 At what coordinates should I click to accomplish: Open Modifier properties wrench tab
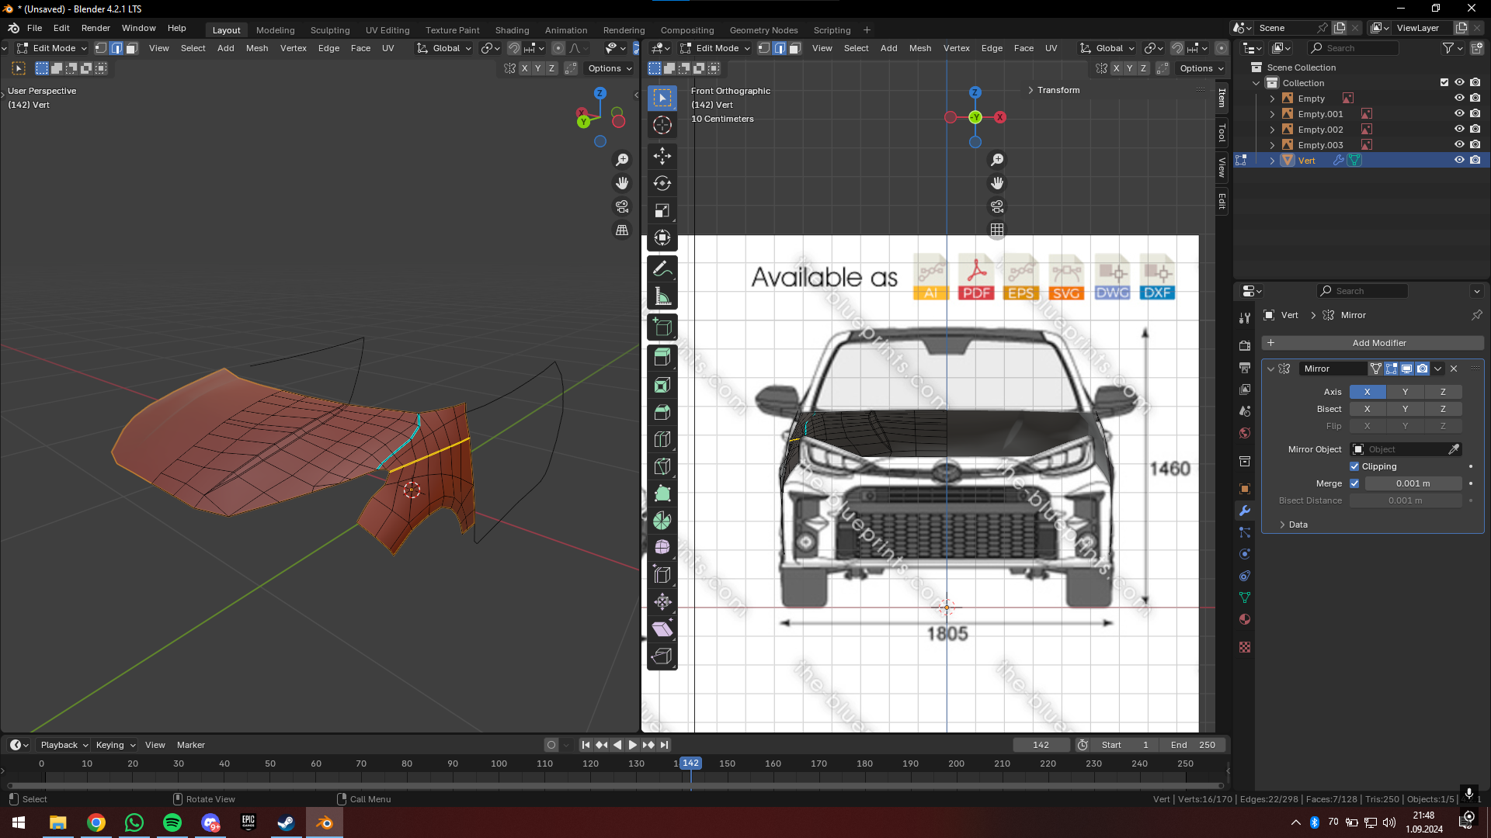coord(1245,511)
